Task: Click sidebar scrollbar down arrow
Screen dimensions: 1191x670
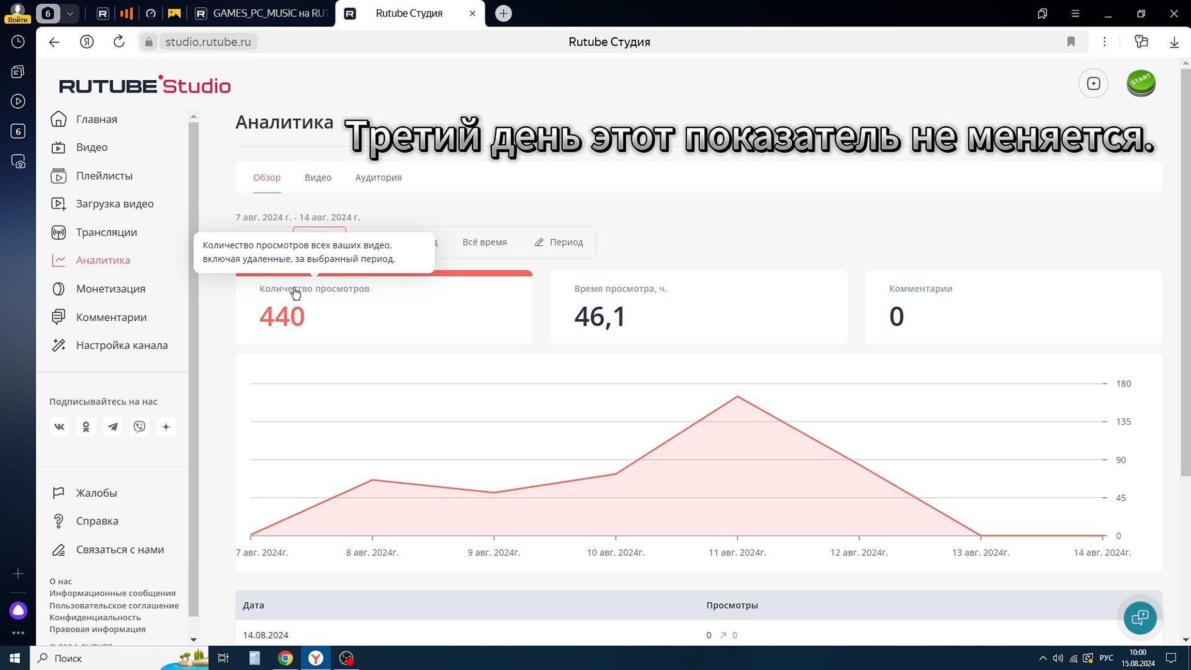Action: (193, 639)
